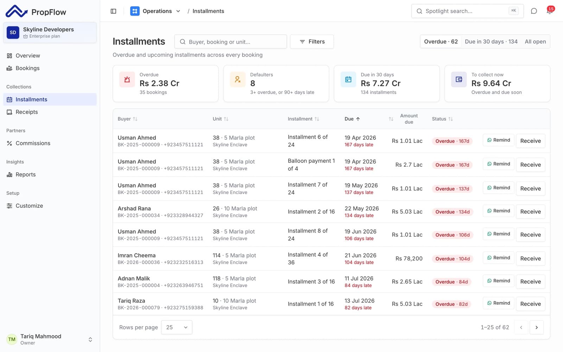Toggle the sidebar panel icon
563x352 pixels.
113,11
